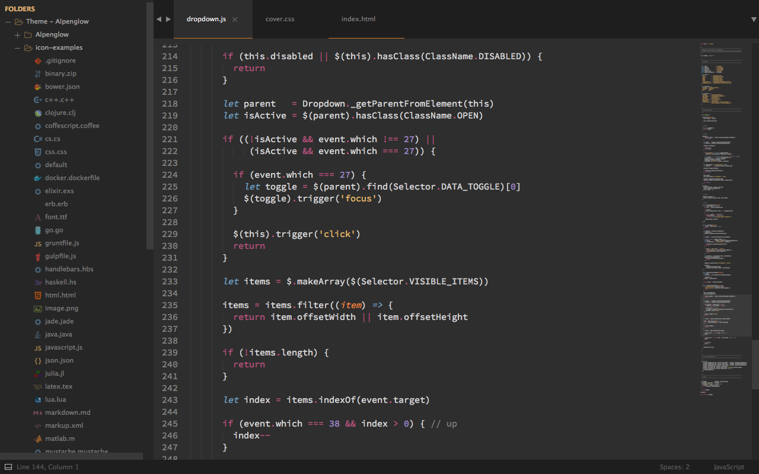Click the git icon beside .gitignore

[x=38, y=60]
